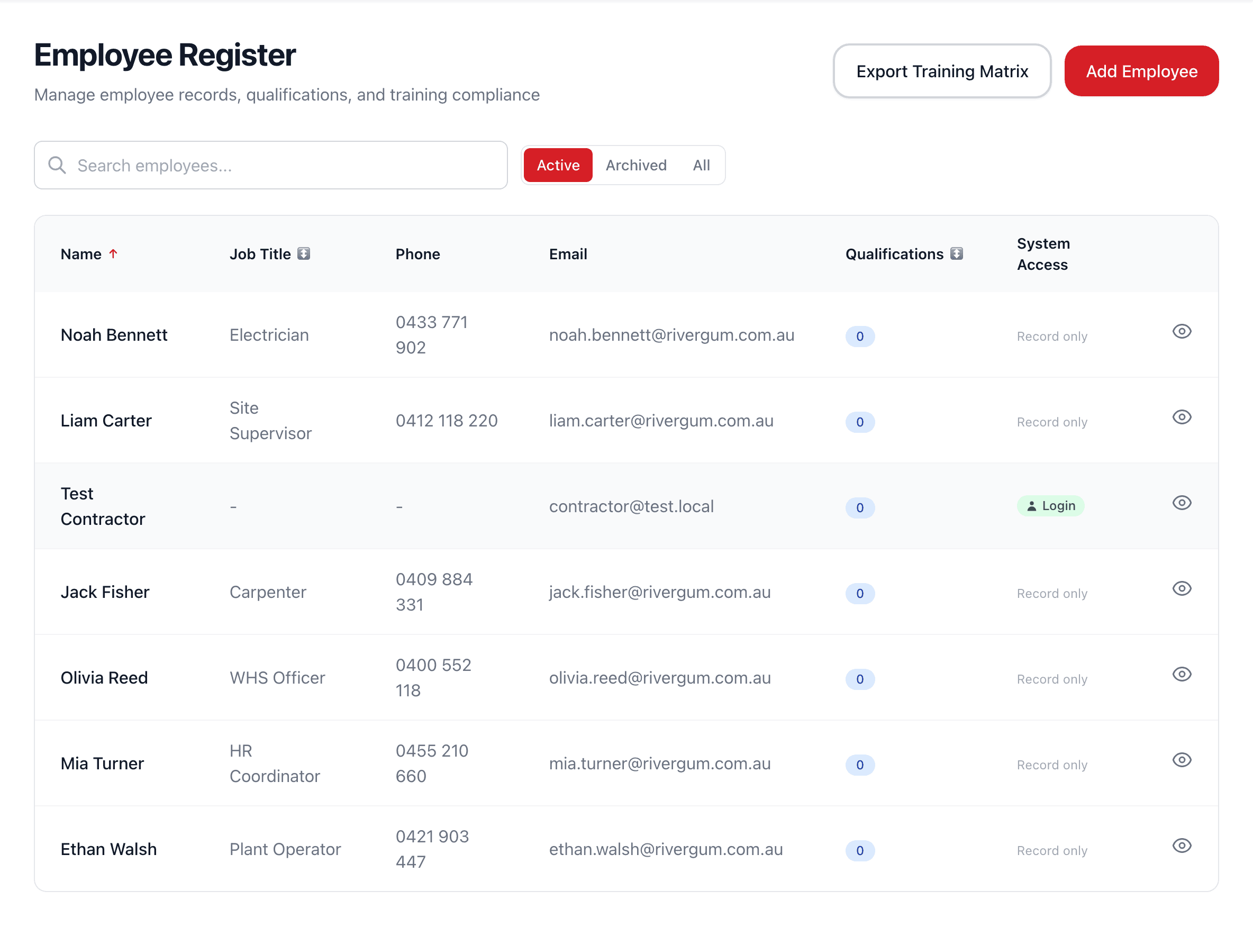This screenshot has width=1253, height=927.
Task: Sort by Job Title sort icon
Action: pyautogui.click(x=304, y=254)
